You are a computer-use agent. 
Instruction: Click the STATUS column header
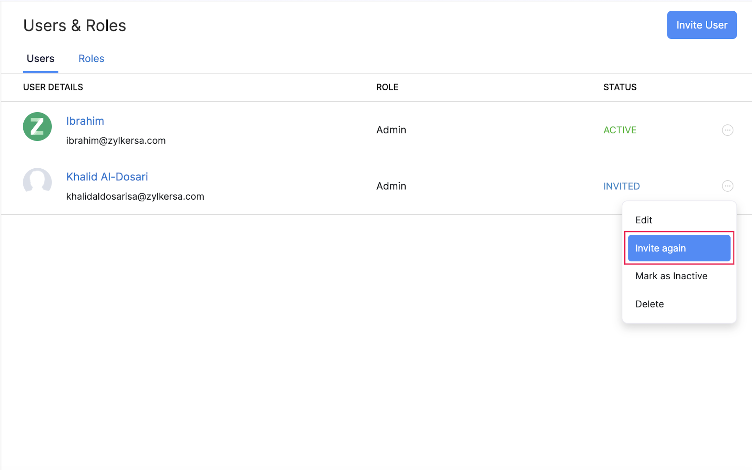tap(620, 87)
